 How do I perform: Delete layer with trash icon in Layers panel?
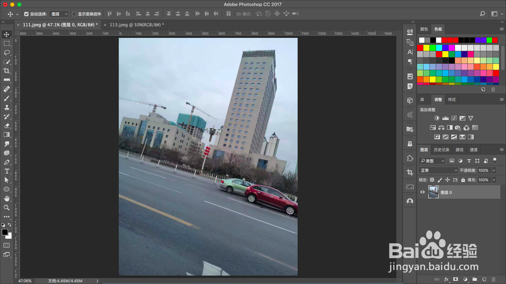[x=493, y=279]
